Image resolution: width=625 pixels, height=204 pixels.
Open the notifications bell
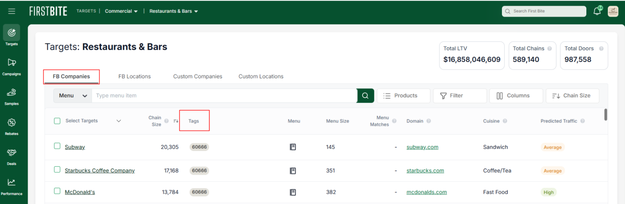(597, 11)
